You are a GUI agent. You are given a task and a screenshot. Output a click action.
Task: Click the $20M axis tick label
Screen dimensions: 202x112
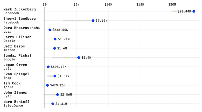[172, 5]
